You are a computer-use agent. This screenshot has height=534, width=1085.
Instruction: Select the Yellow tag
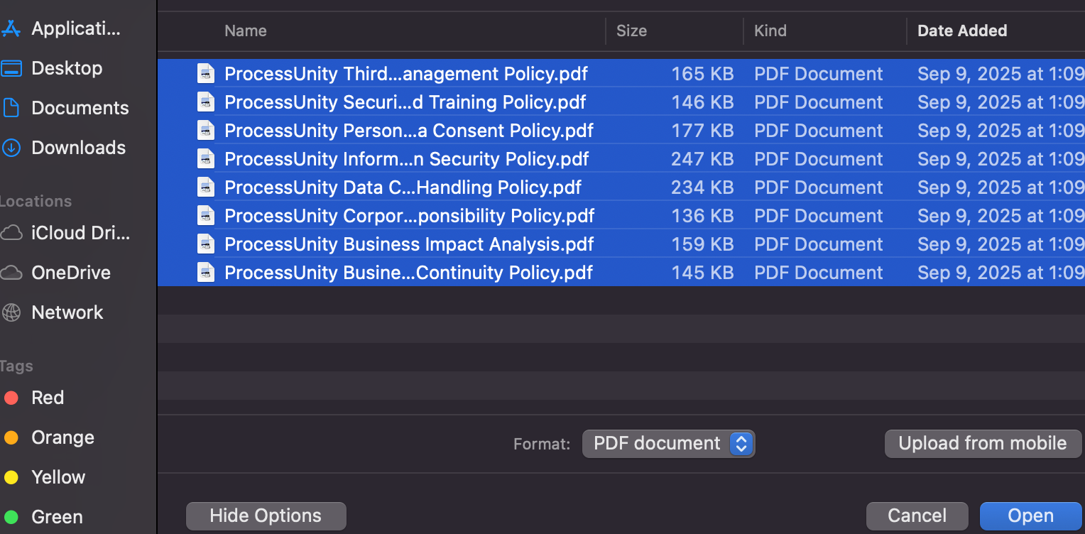[x=44, y=477]
